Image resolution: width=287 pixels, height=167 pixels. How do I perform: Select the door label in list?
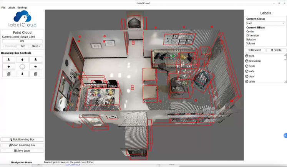251,76
